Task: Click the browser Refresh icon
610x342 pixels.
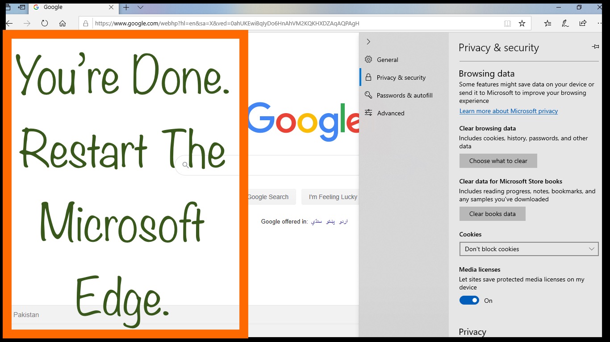Action: click(x=45, y=23)
